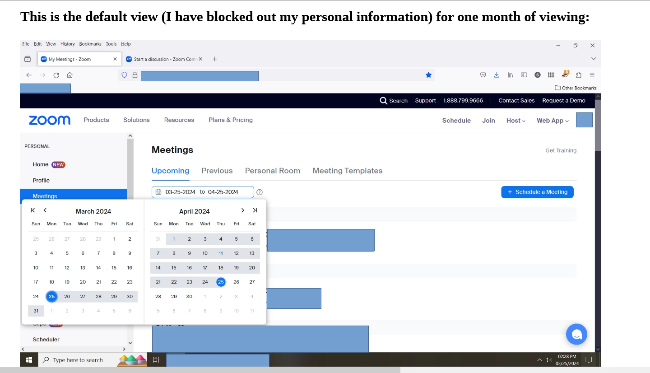Viewport: 650px width, 373px height.
Task: Select April 30 in calendar
Action: [189, 296]
